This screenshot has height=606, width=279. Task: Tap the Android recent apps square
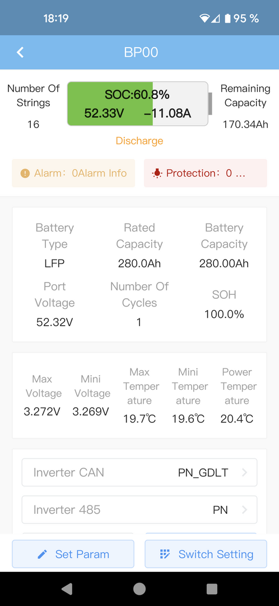pos(212,589)
